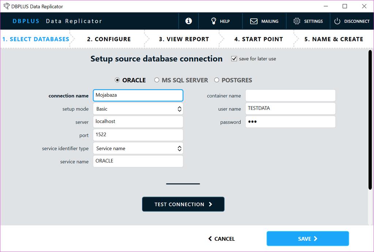Click the TEST CONNECTION button
Screen dimensions: 374x252
point(183,204)
